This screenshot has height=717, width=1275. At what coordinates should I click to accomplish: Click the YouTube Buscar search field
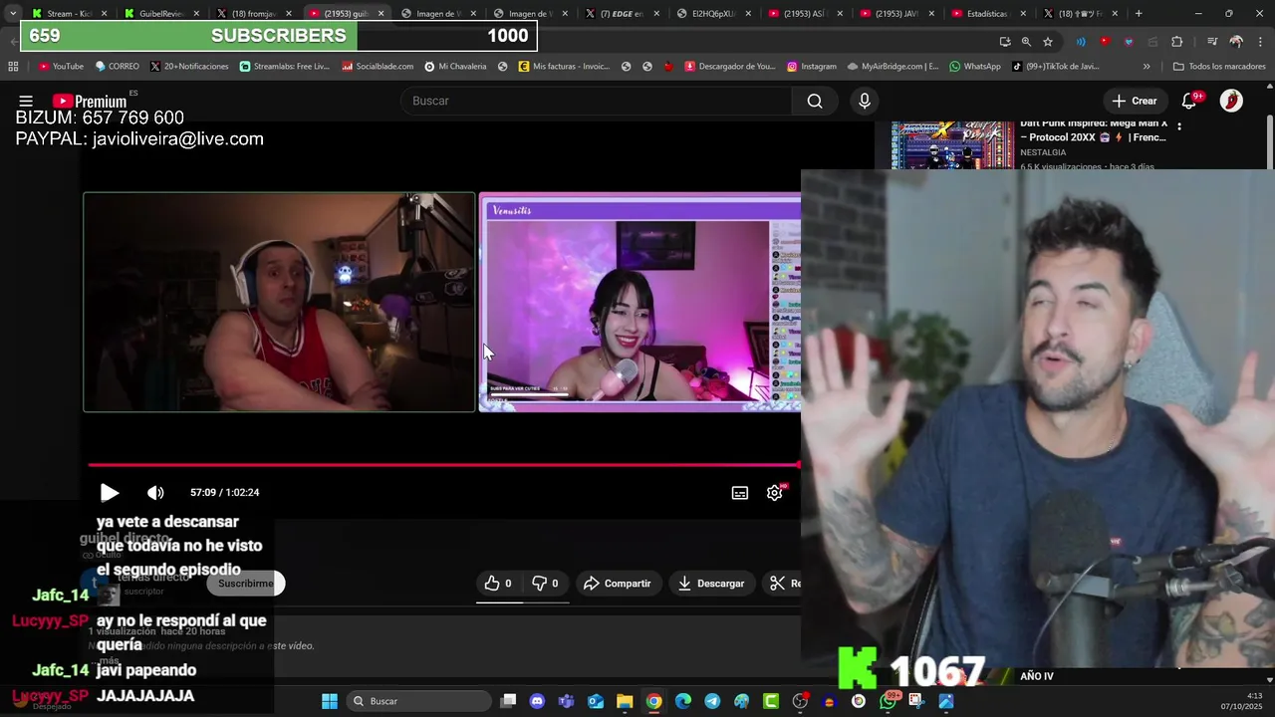click(x=596, y=101)
